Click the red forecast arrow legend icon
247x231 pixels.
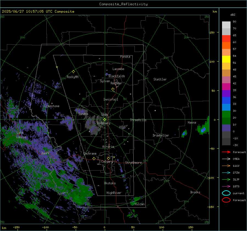point(226,152)
